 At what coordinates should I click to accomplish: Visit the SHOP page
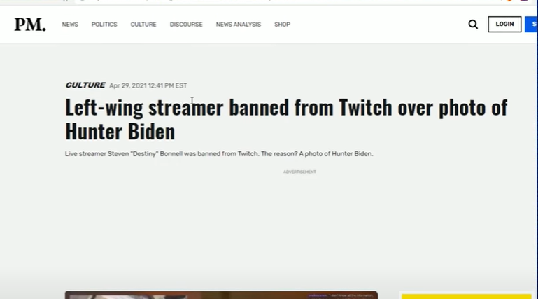(283, 25)
